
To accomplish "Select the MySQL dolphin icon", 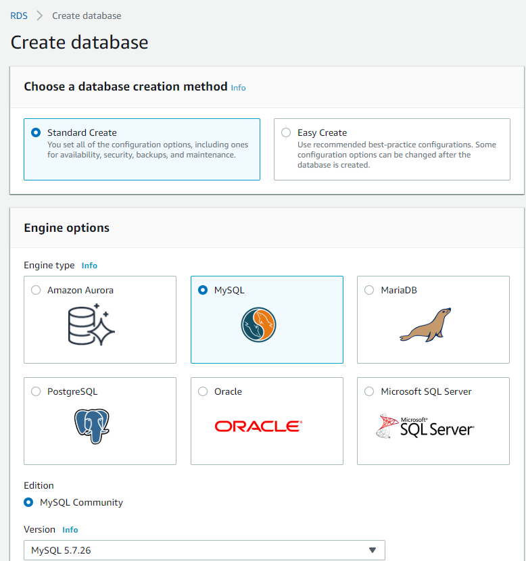I will coord(258,324).
